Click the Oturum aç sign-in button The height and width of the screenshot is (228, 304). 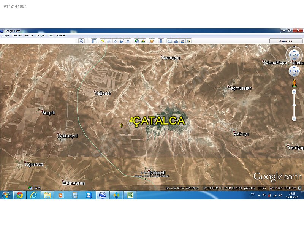coord(286,41)
